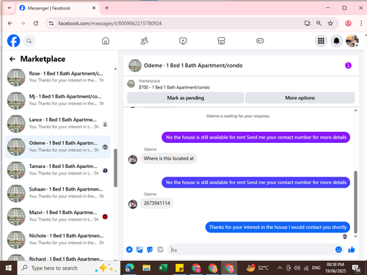This screenshot has height=275, width=367.
Task: Open the Facebook logo home link
Action: pyautogui.click(x=13, y=41)
